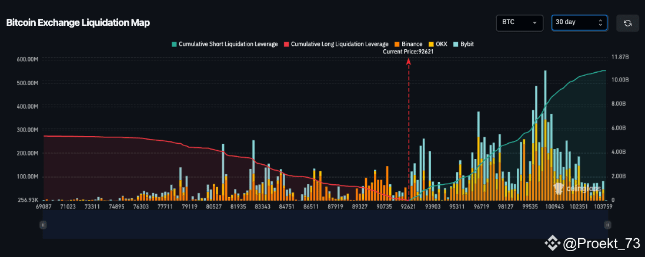The image size is (645, 257).
Task: Click the green short leverage legend swatch
Action: click(x=173, y=44)
